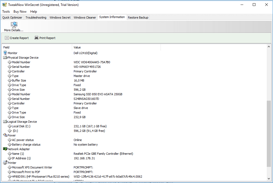The height and width of the screenshot is (183, 273).
Task: Select the Dell U2410(Digital) value
Action: click(85, 53)
